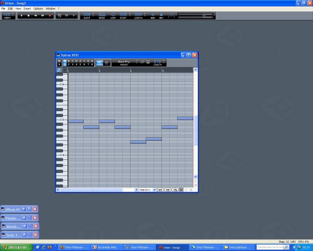
Task: Open the mixer icon in main toolbar
Action: 66,15
